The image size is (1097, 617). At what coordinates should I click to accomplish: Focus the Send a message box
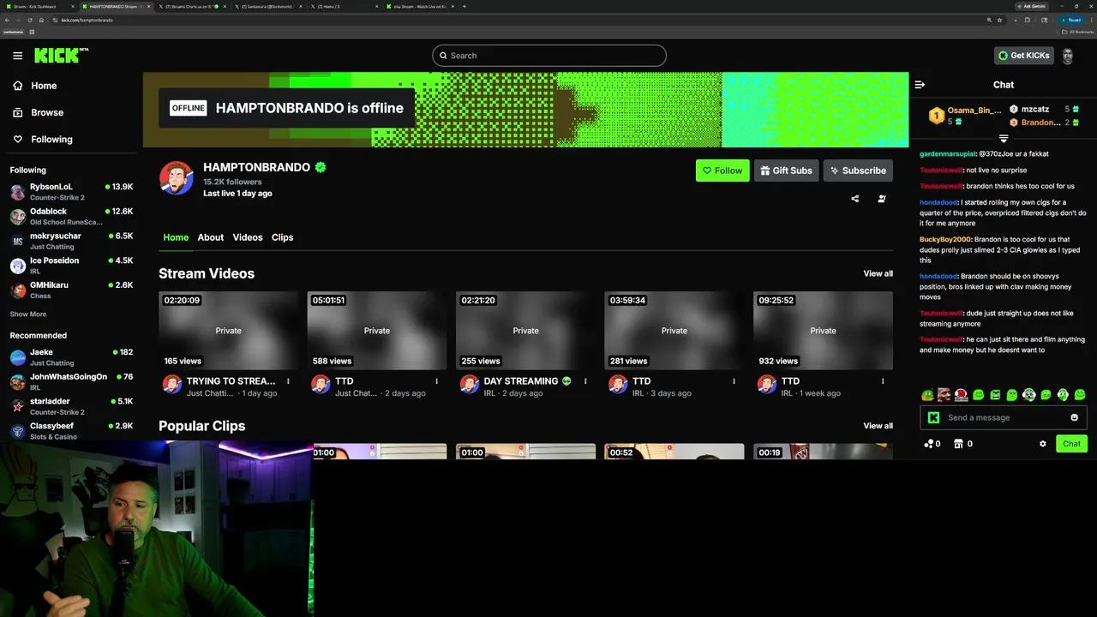[x=1004, y=417]
